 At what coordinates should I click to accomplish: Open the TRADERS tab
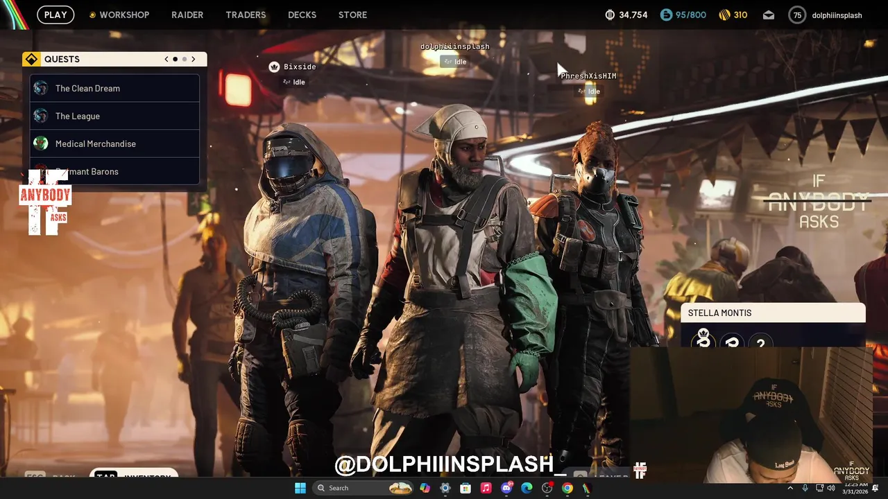point(246,15)
